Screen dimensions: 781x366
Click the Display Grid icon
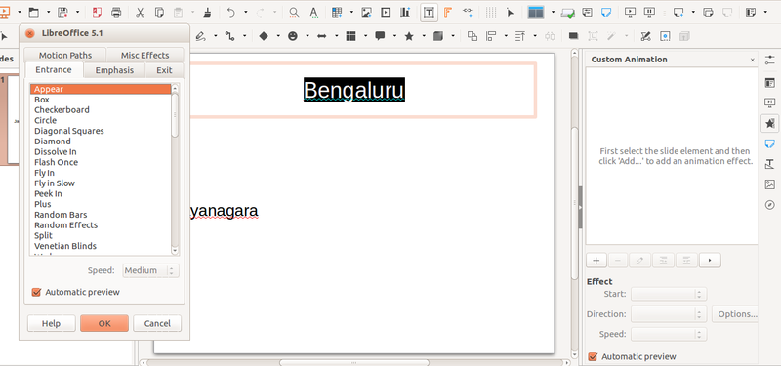tap(491, 12)
